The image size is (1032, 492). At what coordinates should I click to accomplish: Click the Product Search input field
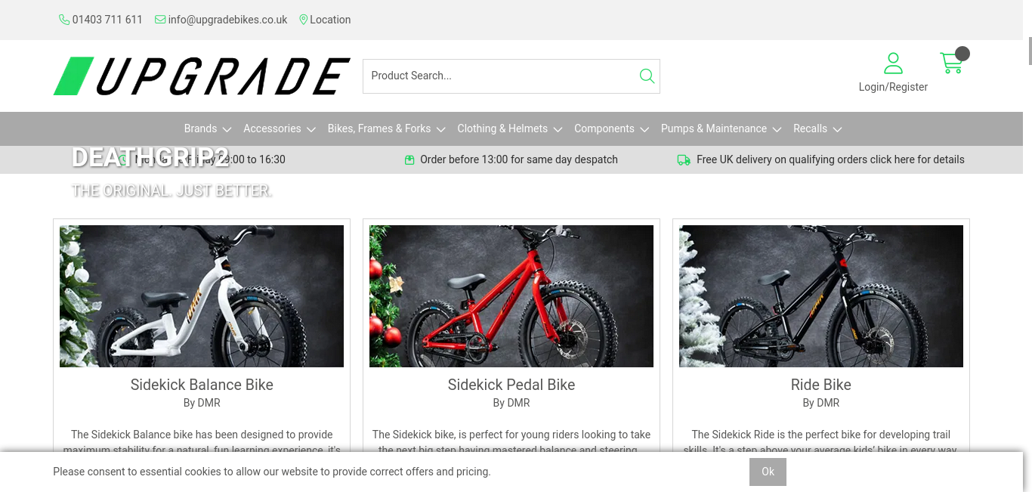(499, 76)
